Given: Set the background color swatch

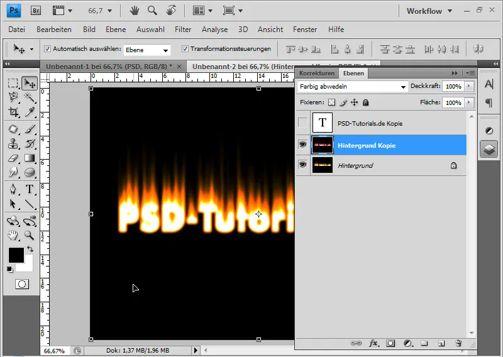Looking at the screenshot, I should click(28, 267).
